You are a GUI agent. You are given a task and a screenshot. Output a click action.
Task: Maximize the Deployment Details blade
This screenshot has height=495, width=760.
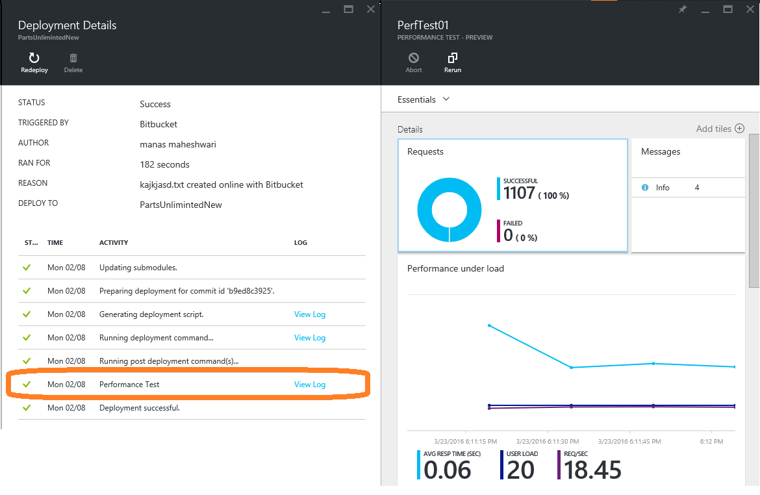[x=348, y=9]
